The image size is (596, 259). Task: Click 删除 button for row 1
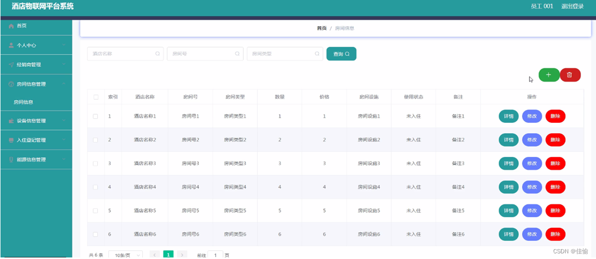coord(555,117)
